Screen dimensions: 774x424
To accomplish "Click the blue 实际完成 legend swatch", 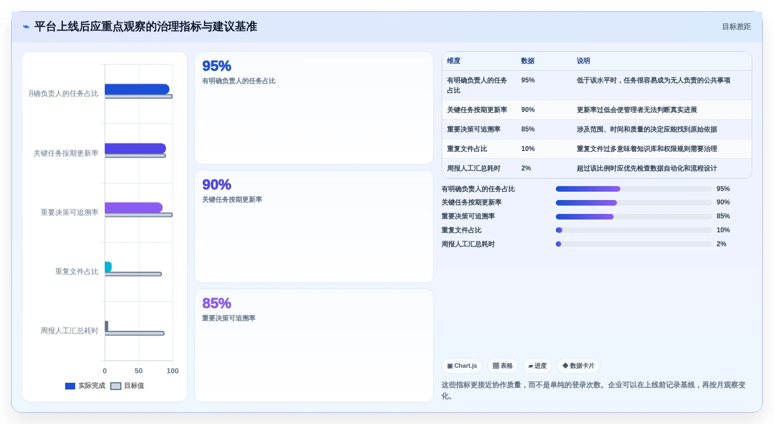I will [x=70, y=386].
